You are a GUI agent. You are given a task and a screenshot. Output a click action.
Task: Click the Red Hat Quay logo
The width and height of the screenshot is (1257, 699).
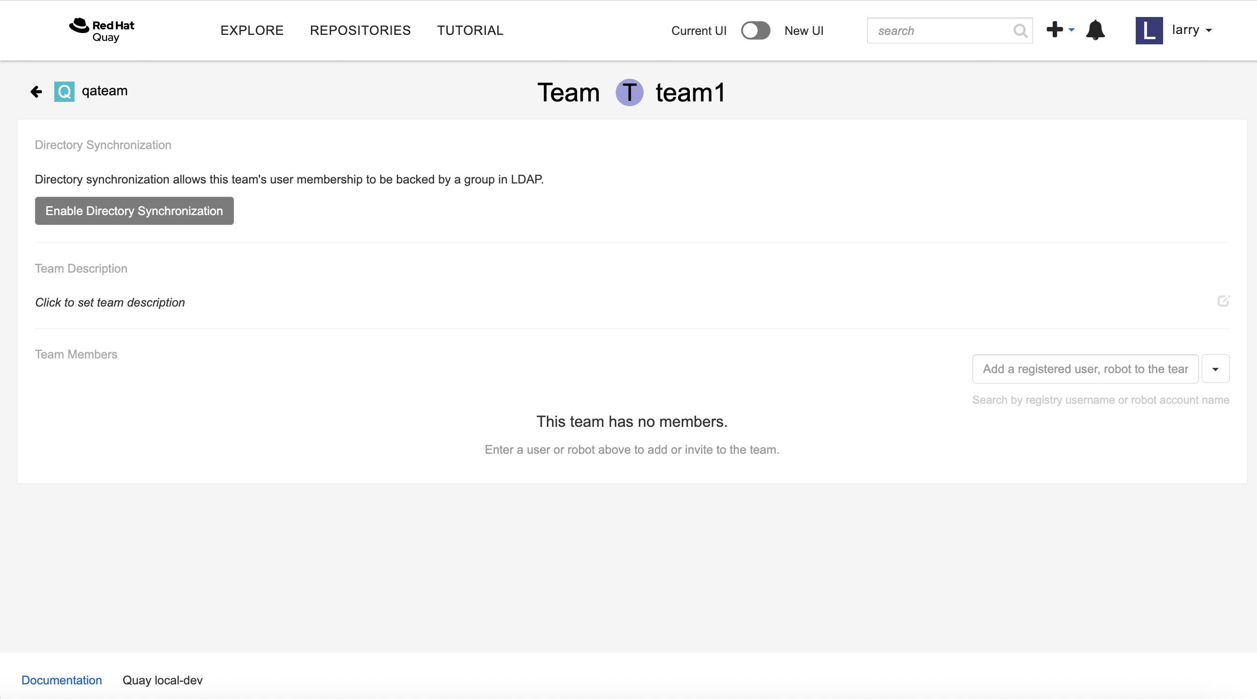[101, 30]
